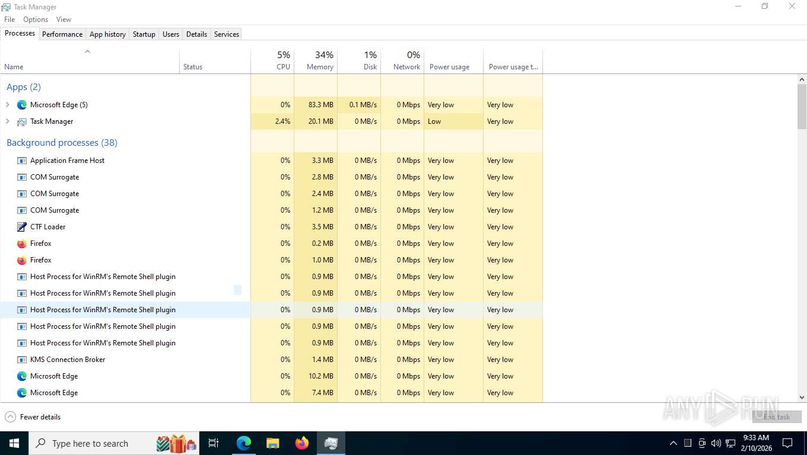
Task: Collapse with the Fewer details arrow
Action: pyautogui.click(x=10, y=417)
